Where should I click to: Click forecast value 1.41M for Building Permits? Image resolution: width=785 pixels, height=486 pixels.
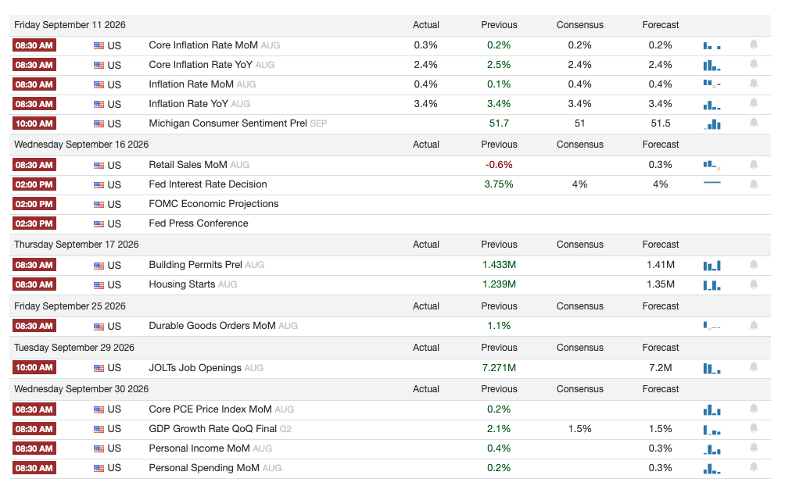(661, 265)
